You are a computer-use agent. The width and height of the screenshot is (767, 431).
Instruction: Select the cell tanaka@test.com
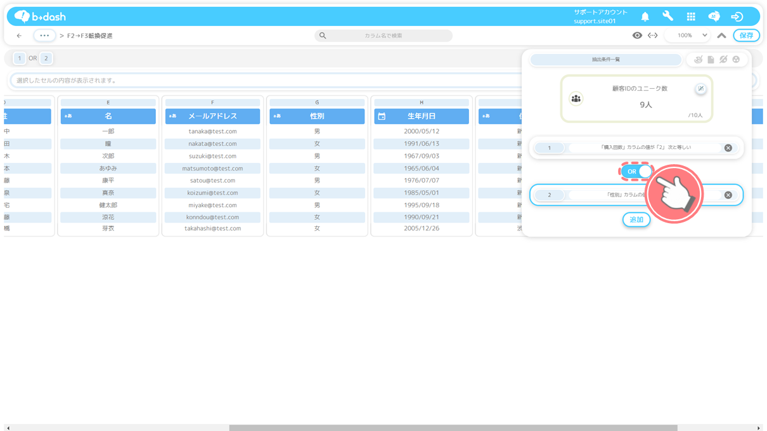coord(212,132)
